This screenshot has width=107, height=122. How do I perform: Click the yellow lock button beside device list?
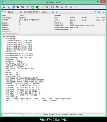click(103, 12)
